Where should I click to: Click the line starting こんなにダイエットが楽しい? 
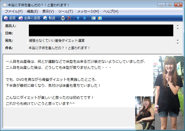pos(50,97)
